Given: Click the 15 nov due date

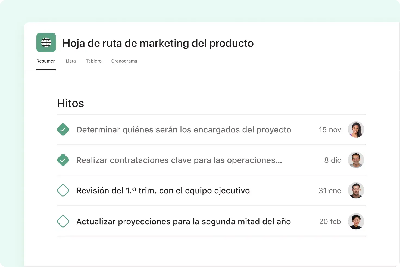Looking at the screenshot, I should (x=330, y=130).
